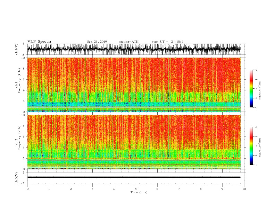
Task: Click time-axis tick label "6" at bottom
Action: pyautogui.click(x=157, y=189)
